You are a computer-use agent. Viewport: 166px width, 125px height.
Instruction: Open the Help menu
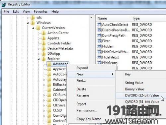coord(55,11)
